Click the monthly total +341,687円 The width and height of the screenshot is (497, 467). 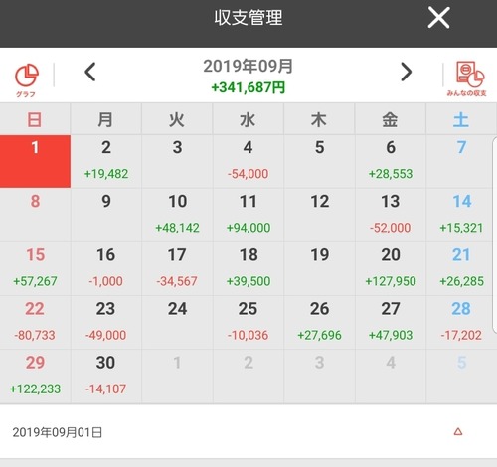248,87
